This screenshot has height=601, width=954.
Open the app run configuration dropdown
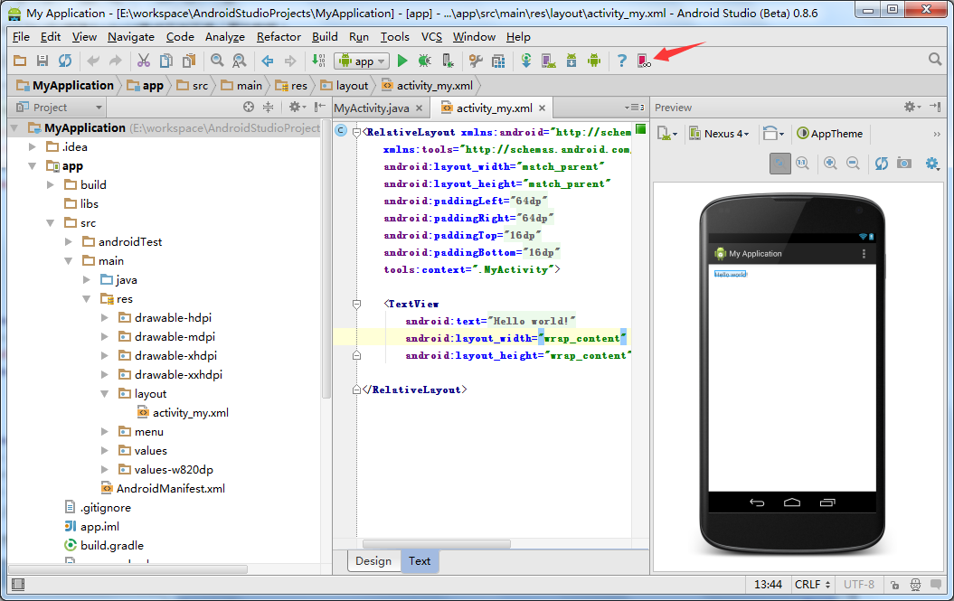(362, 61)
